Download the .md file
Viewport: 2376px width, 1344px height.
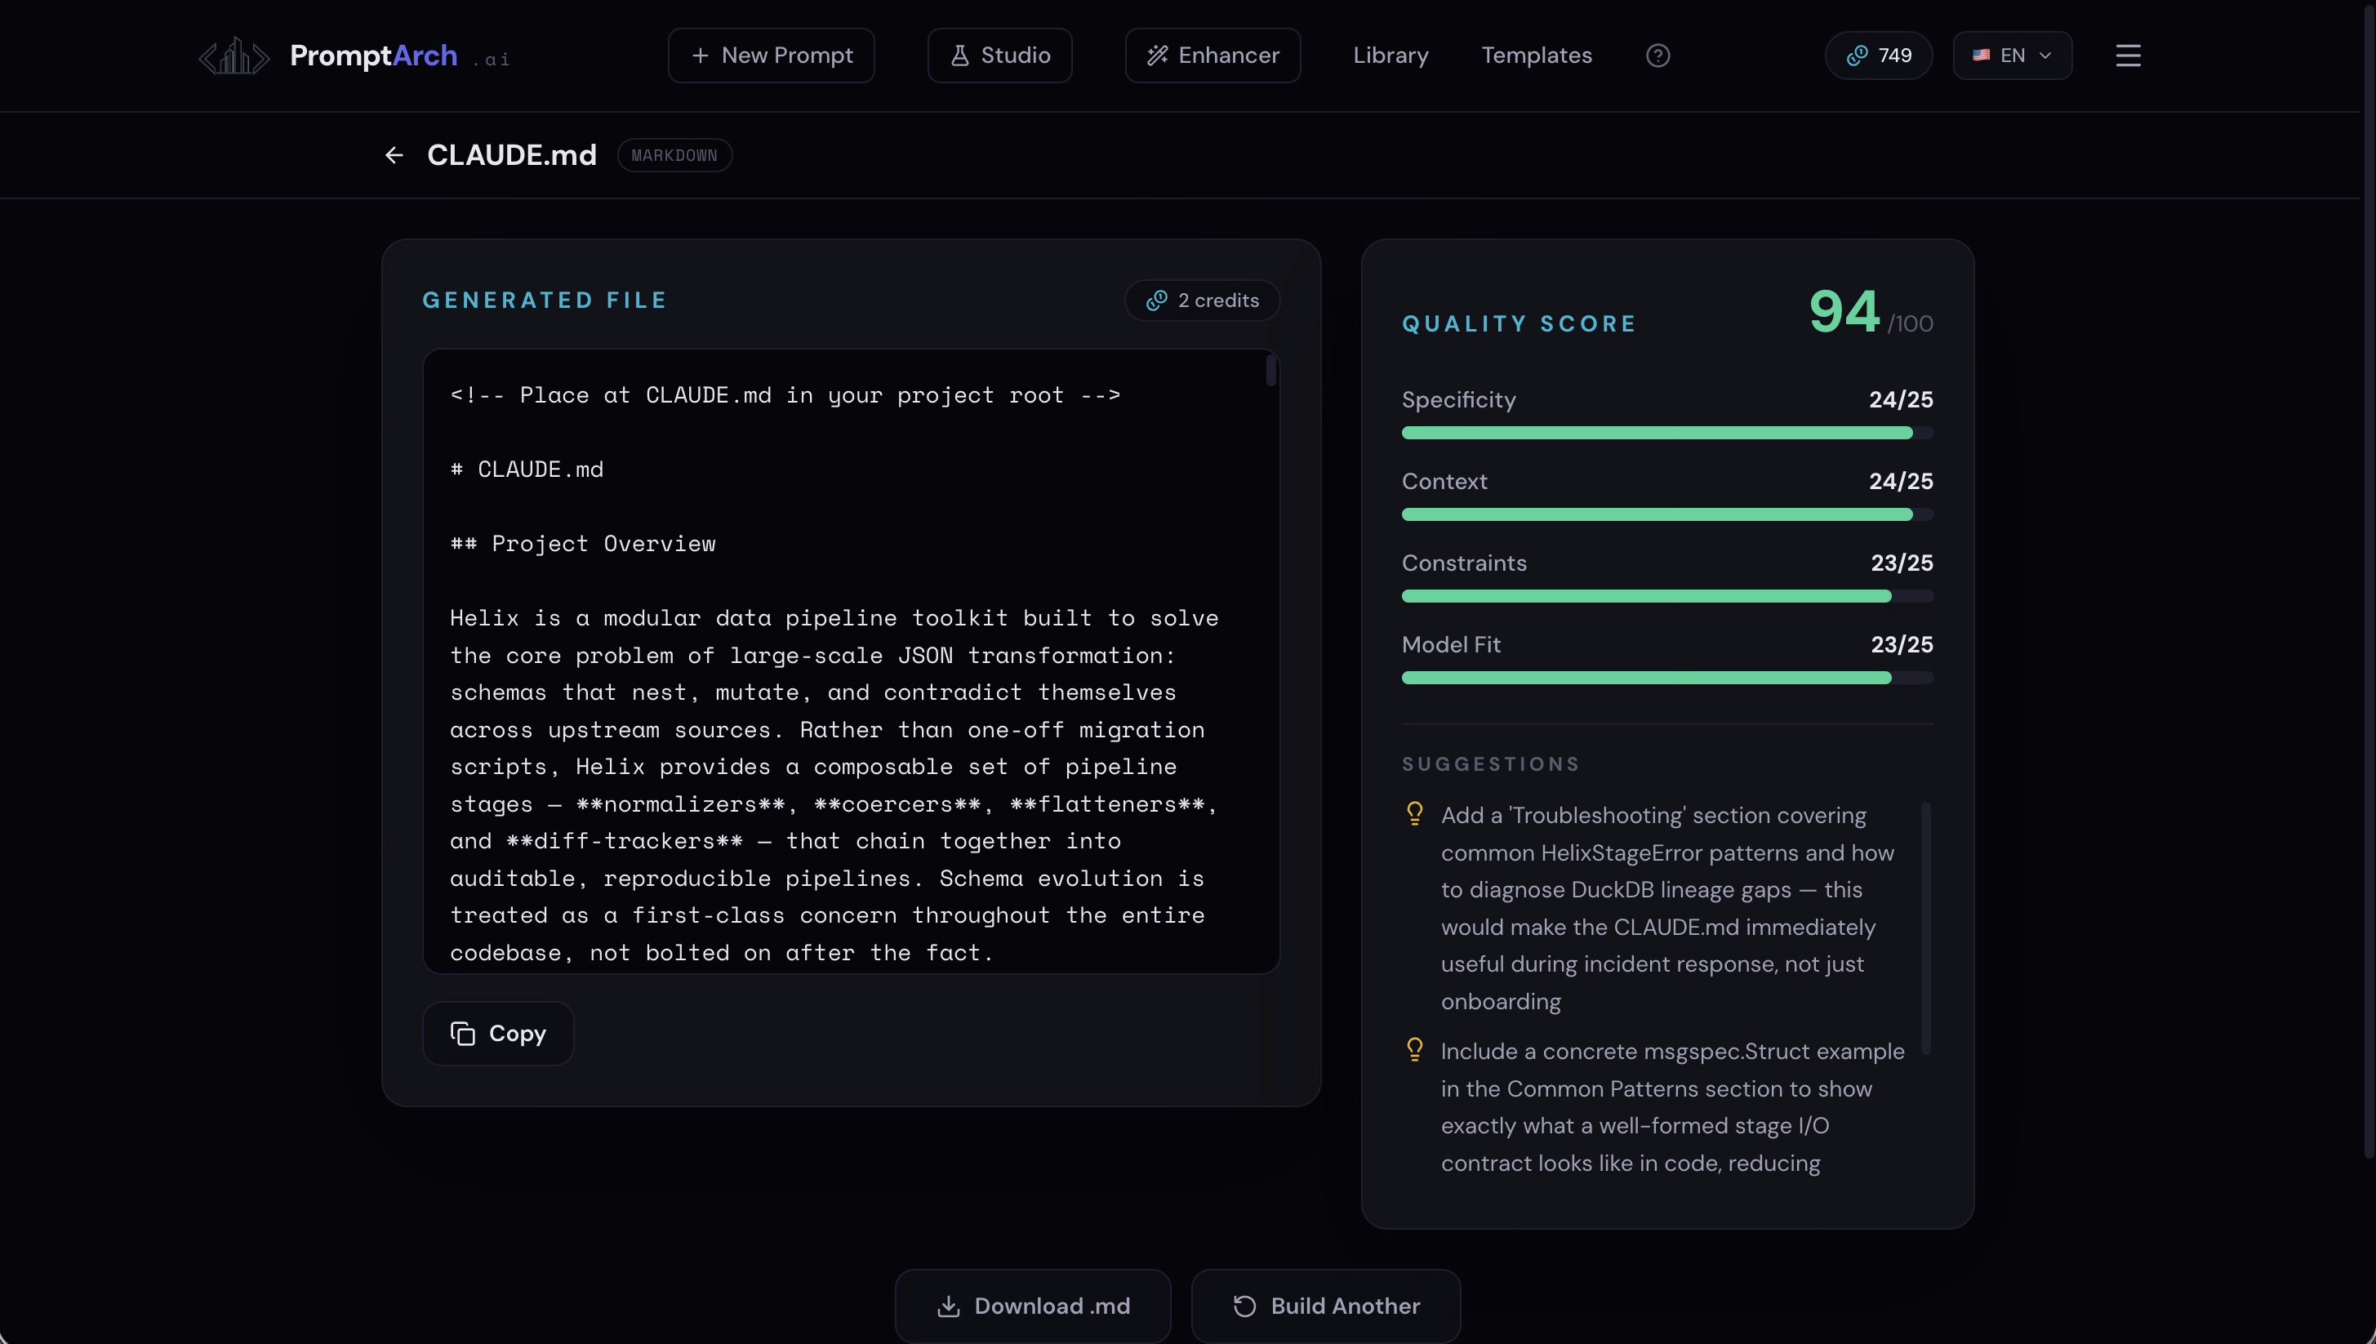[x=1032, y=1306]
